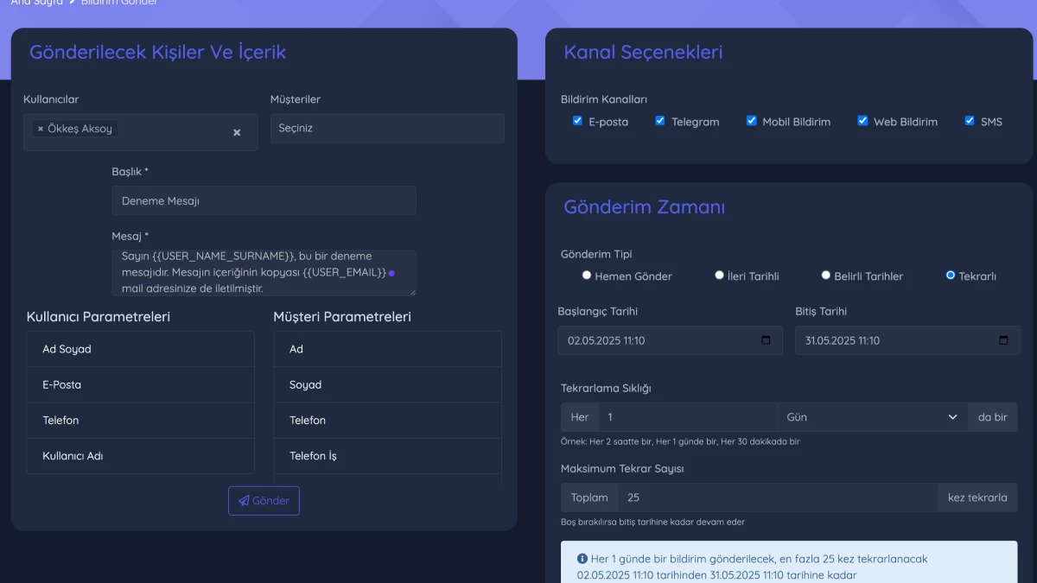Insert the Ad Soyad user parameter

coord(141,349)
